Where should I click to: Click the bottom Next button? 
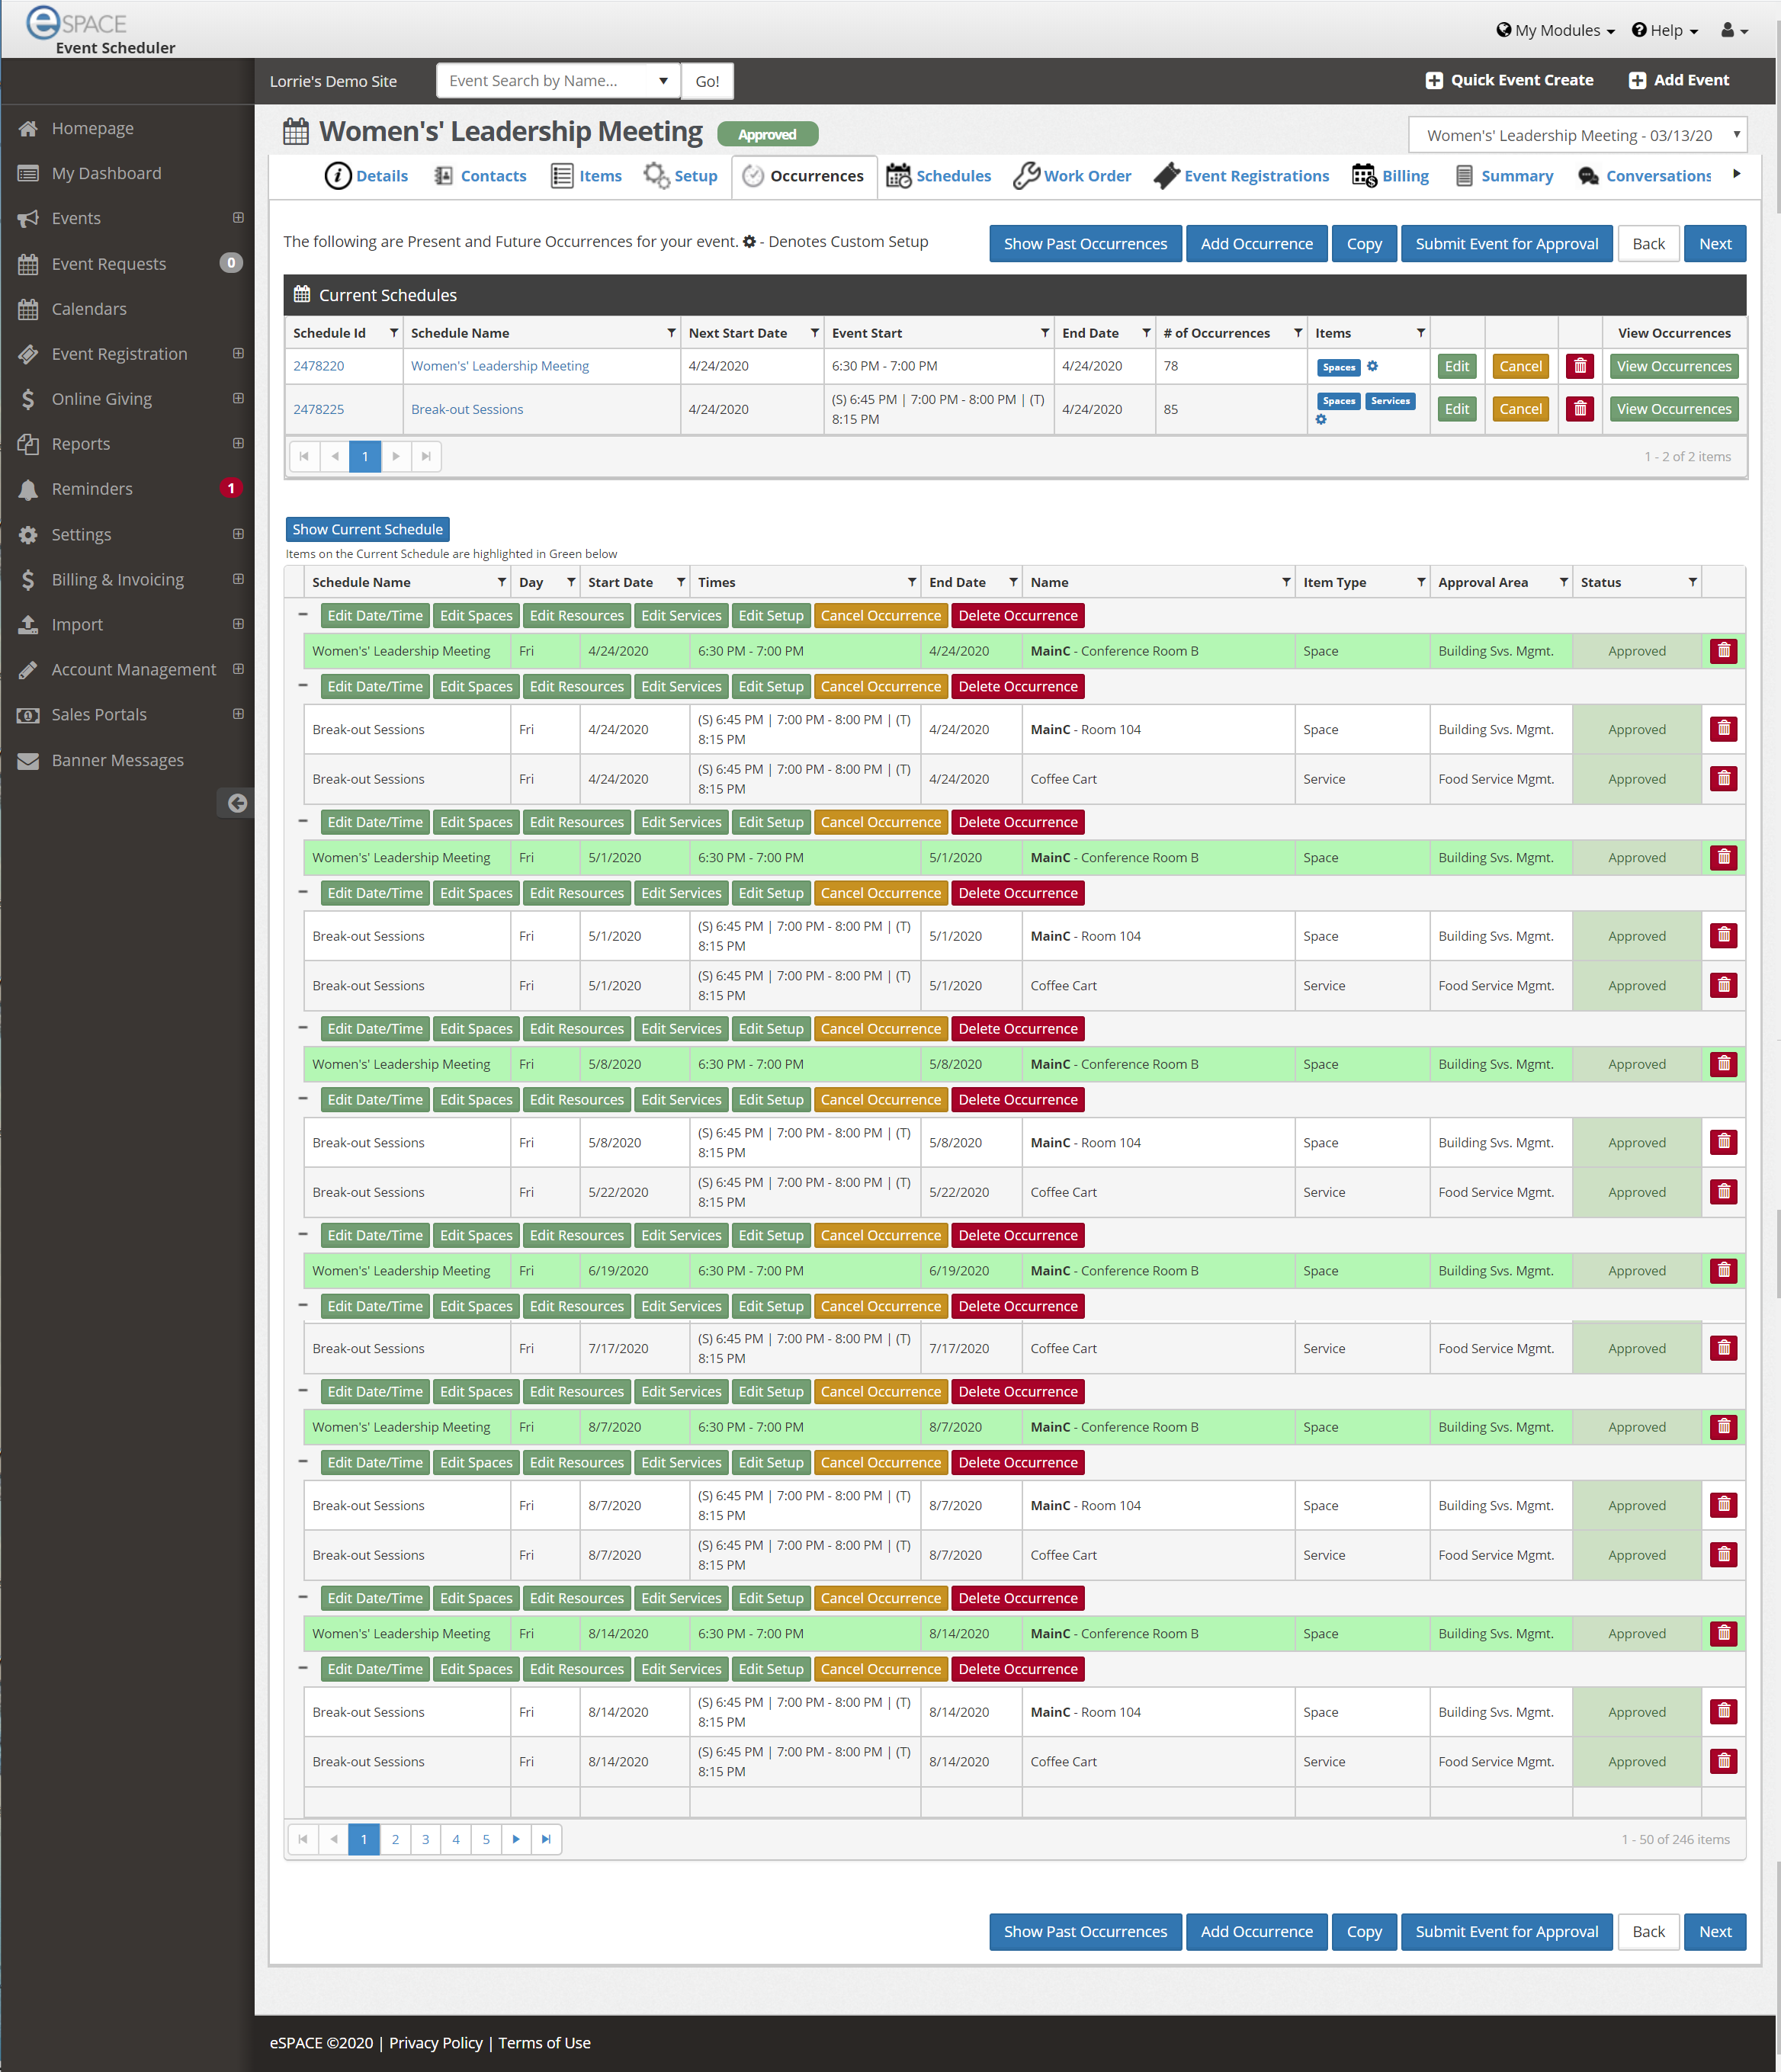click(x=1714, y=1931)
